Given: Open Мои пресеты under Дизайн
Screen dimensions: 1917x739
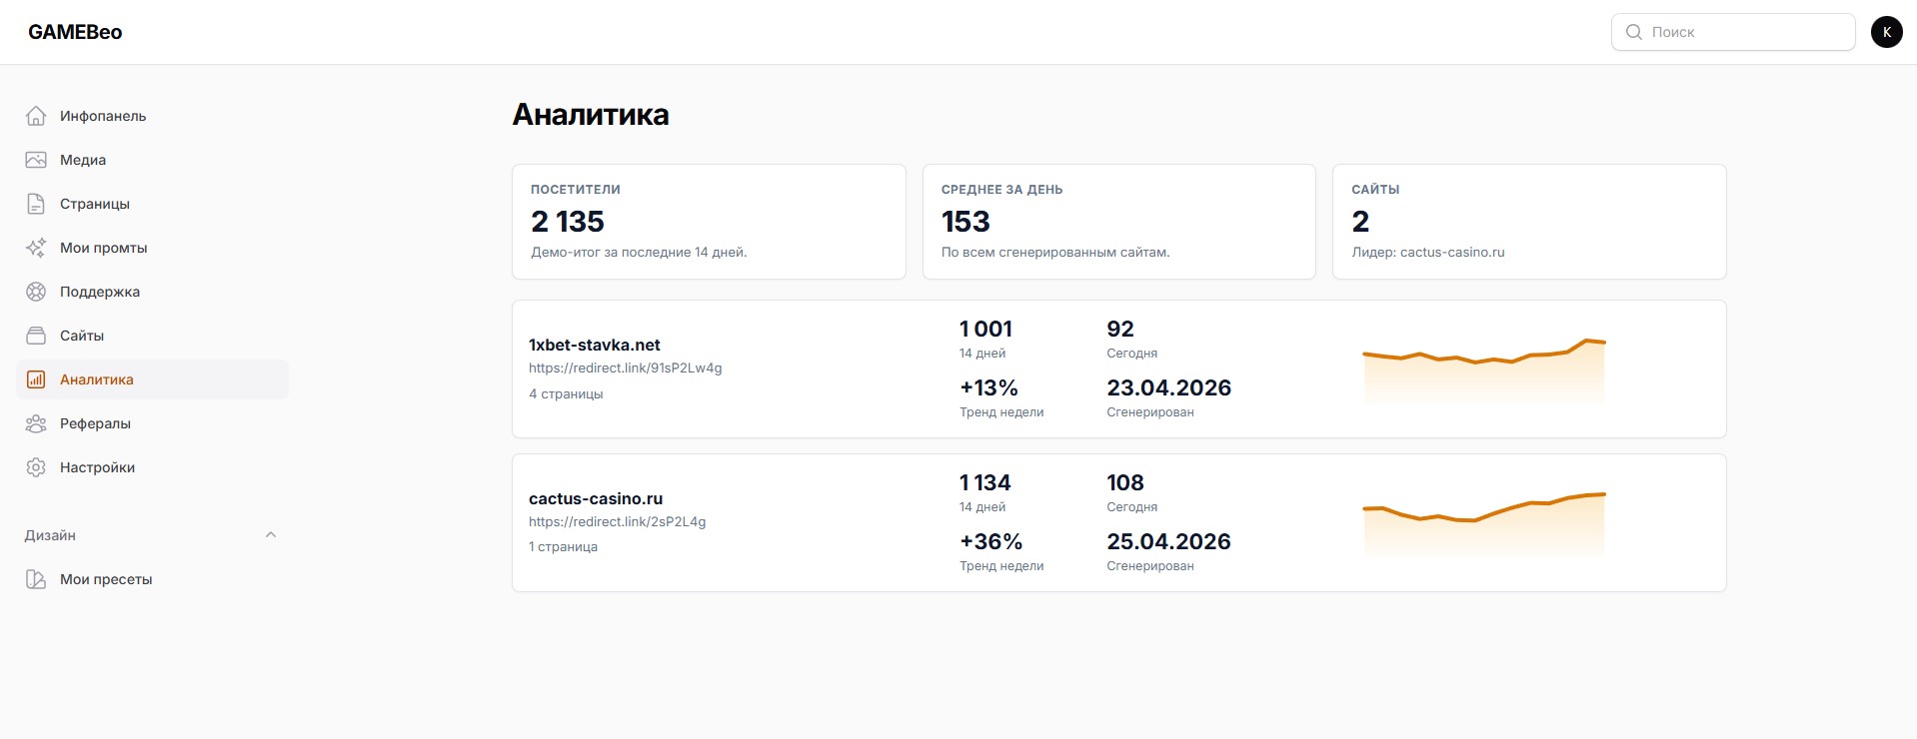Looking at the screenshot, I should (152, 579).
